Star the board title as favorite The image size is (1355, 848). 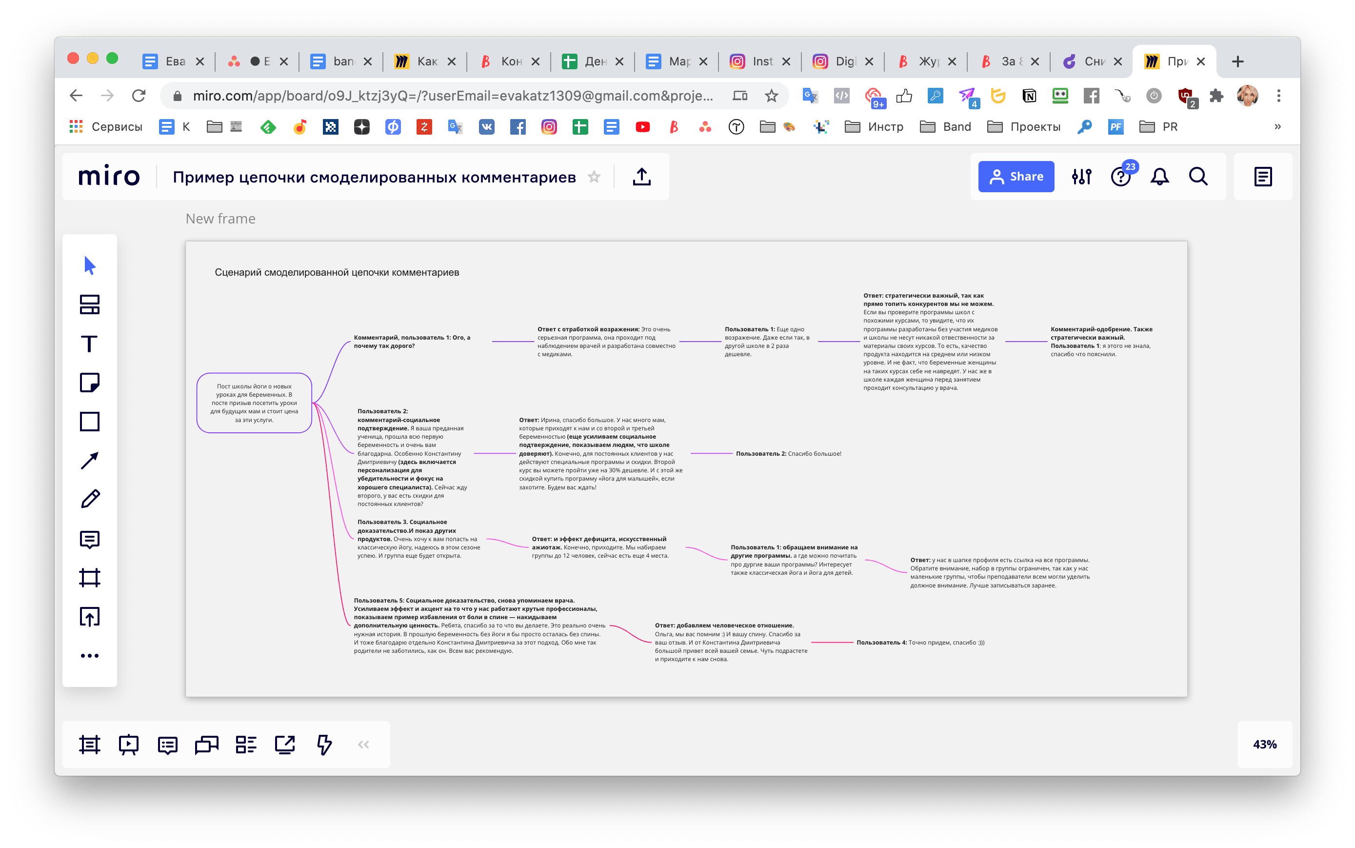594,177
